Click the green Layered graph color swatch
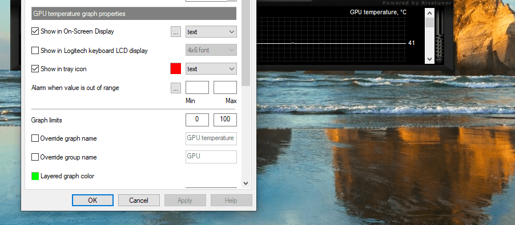The image size is (515, 225). [x=35, y=176]
